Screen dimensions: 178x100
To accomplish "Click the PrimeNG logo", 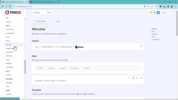I will point(13,12).
